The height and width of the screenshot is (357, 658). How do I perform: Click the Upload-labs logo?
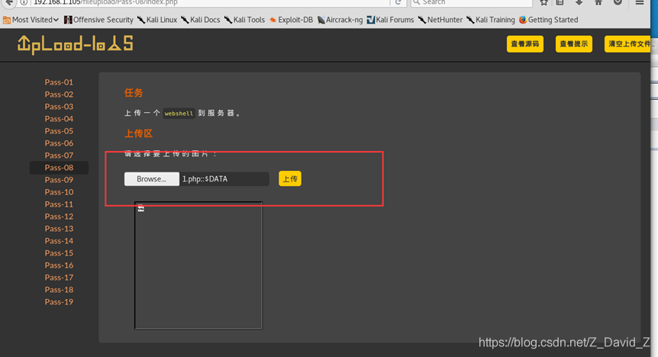[x=76, y=44]
